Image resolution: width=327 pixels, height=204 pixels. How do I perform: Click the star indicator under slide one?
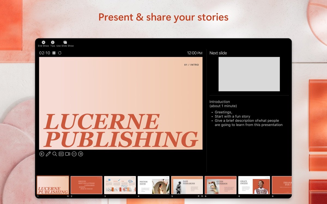coord(68,196)
